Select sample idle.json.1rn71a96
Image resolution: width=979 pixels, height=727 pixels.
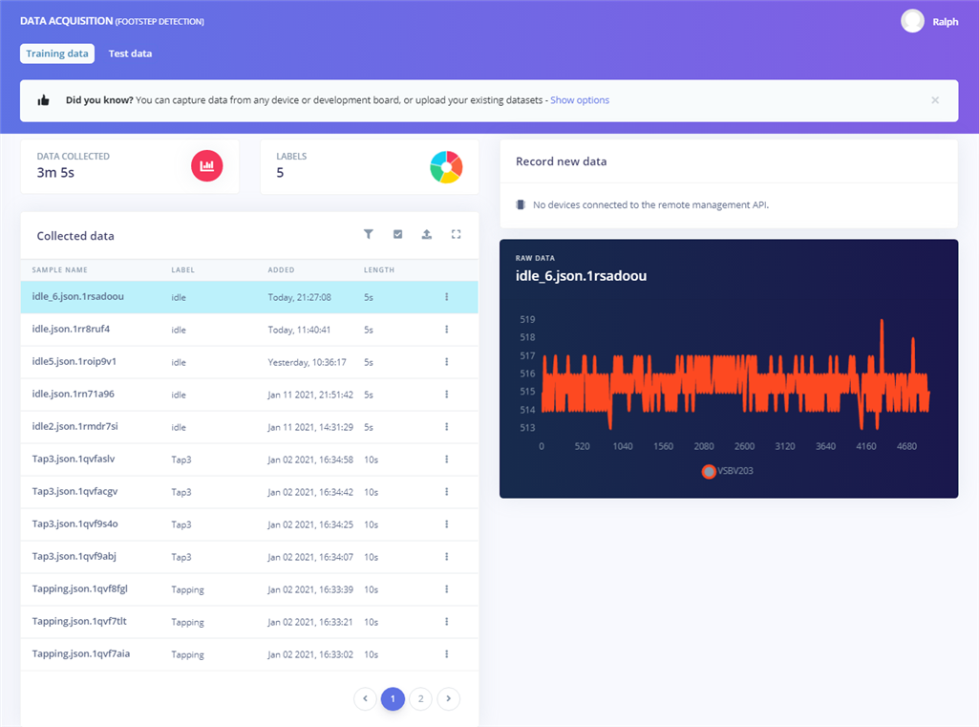pos(249,395)
